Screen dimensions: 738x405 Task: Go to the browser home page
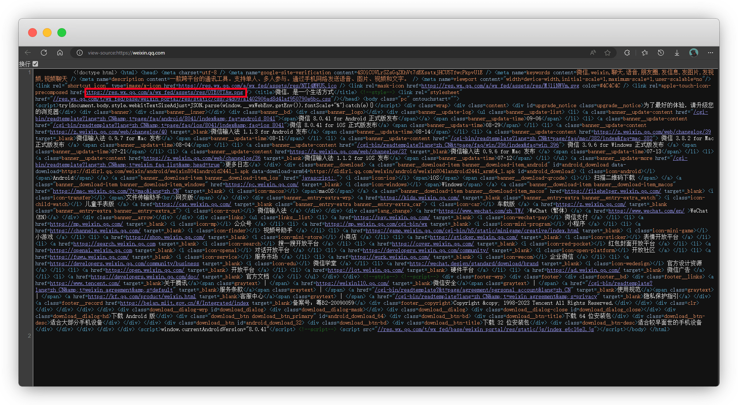tap(60, 53)
